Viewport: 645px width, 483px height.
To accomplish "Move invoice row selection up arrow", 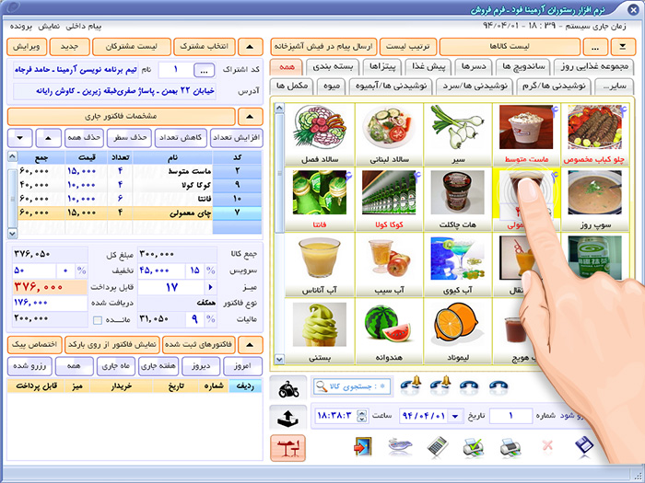I will point(48,138).
